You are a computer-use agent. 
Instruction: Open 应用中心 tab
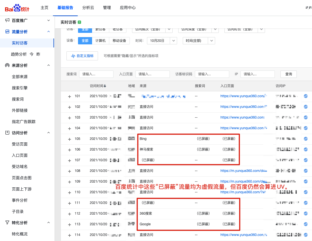click(x=128, y=8)
